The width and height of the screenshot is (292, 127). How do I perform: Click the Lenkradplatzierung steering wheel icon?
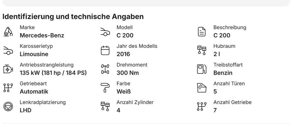click(x=8, y=106)
